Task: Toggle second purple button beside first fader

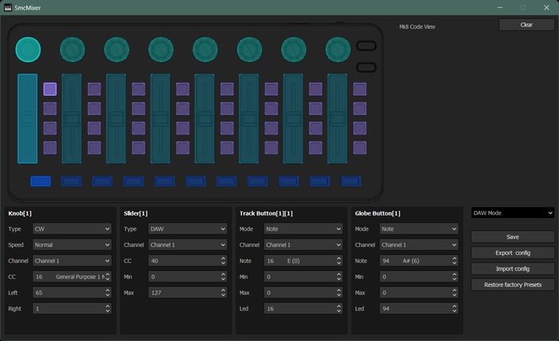Action: (50, 109)
